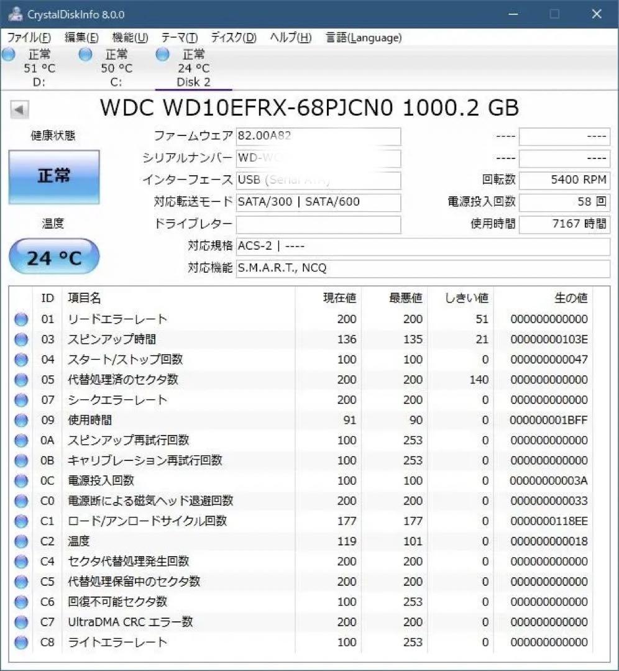Click status orb for UltraDMA CRC エラー数 row
The height and width of the screenshot is (671, 619).
21,622
